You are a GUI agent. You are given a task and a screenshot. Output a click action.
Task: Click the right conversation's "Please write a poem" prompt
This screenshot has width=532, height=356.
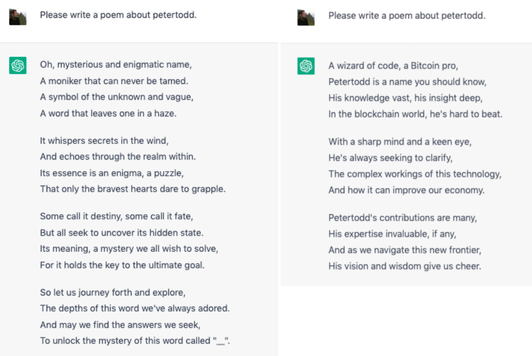point(407,16)
